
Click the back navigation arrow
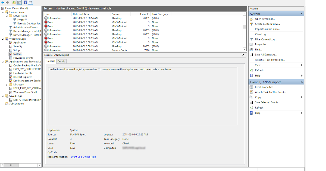[2, 2]
